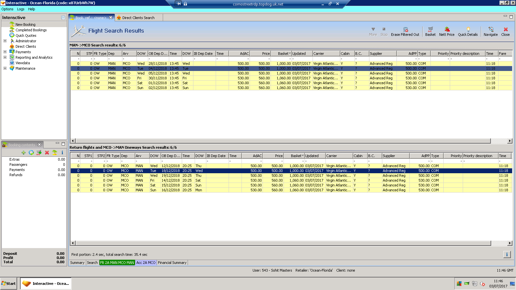Click the clock icon in Booking contents

pos(31,153)
